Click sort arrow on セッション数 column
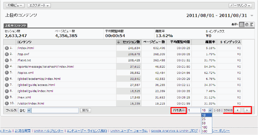 tap(118, 42)
